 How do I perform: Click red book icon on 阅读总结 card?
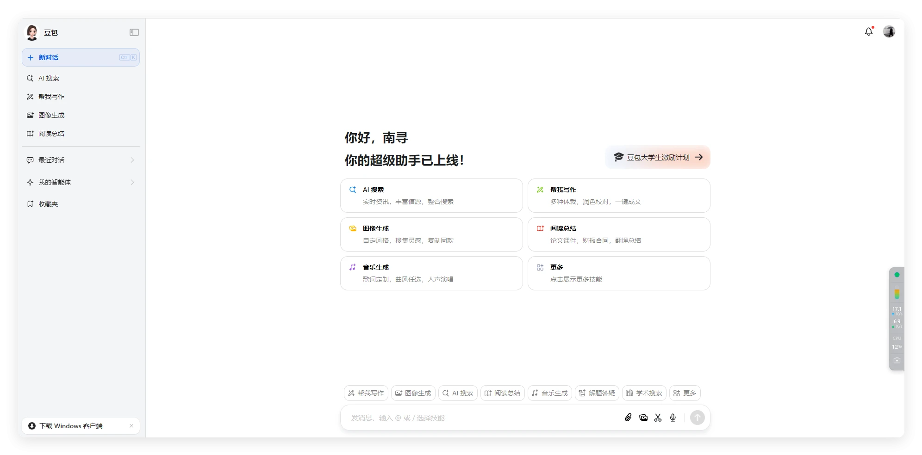coord(540,228)
